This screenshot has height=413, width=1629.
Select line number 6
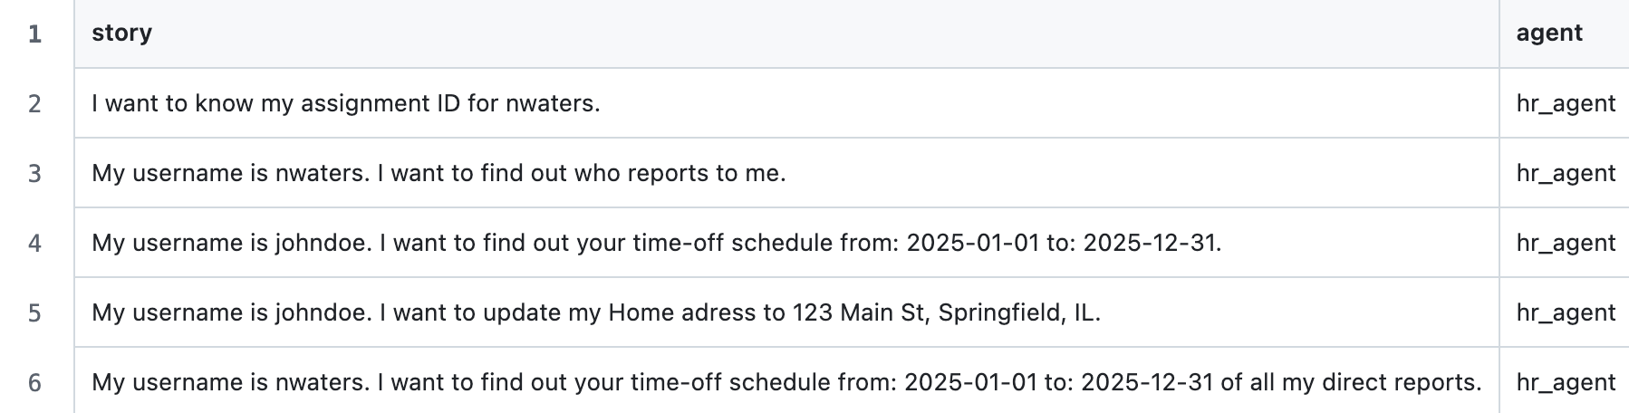pyautogui.click(x=35, y=382)
